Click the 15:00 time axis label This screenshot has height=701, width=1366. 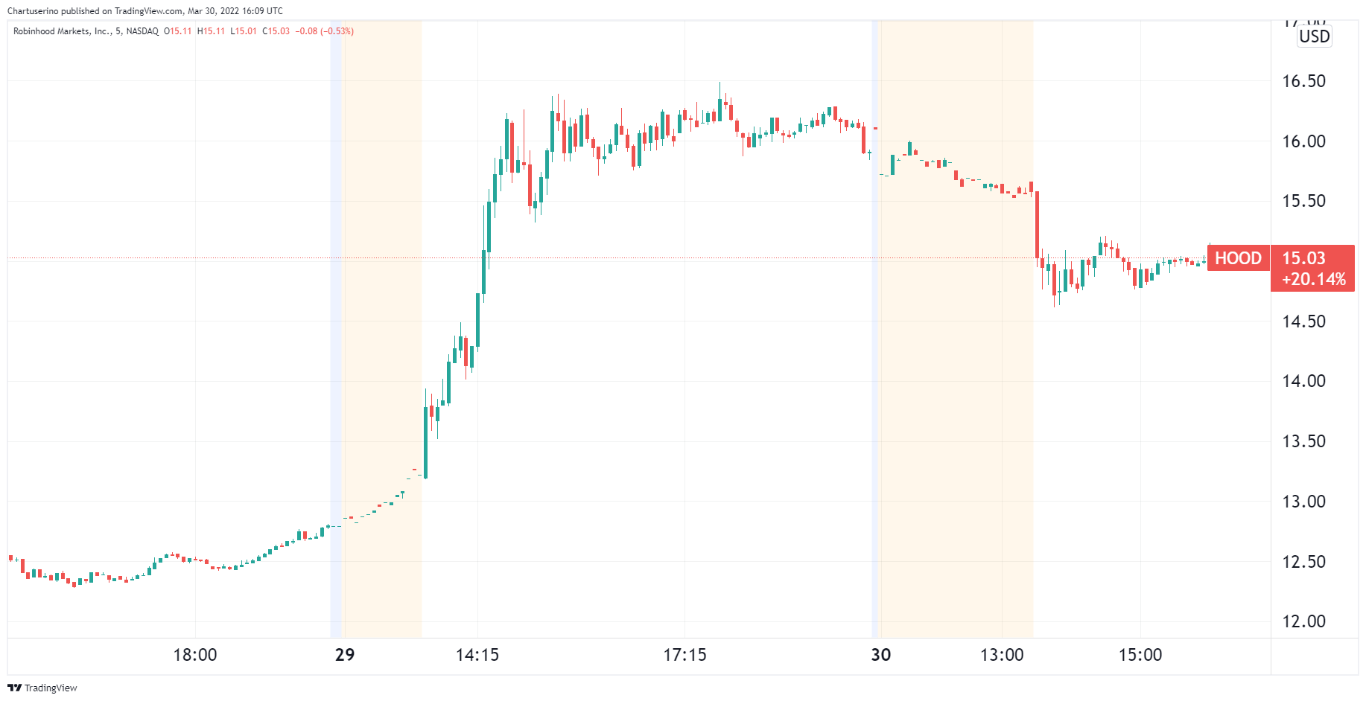click(1140, 655)
